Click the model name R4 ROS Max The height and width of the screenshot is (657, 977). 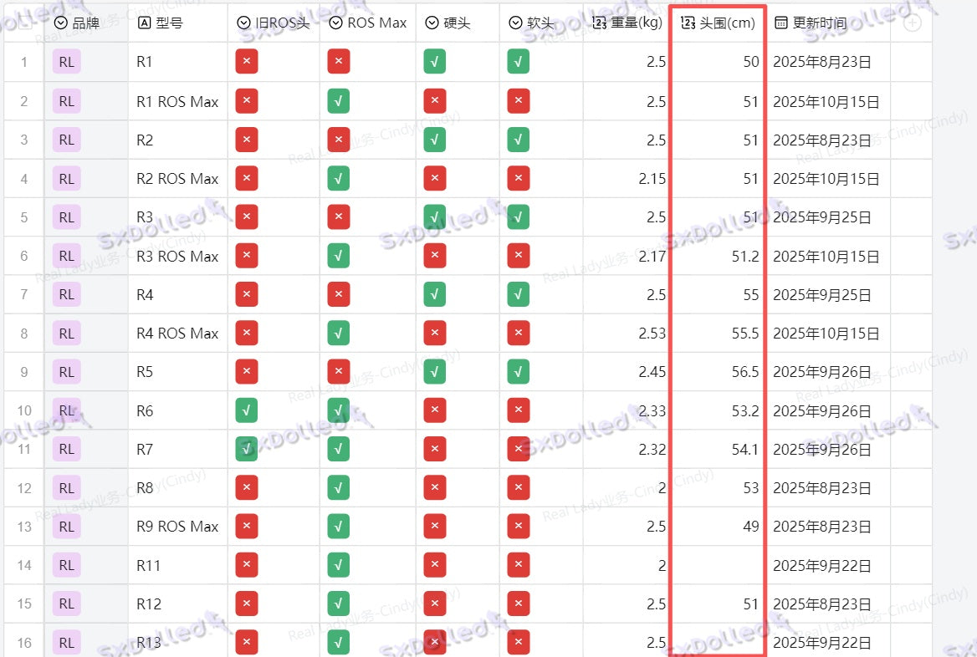(x=177, y=334)
